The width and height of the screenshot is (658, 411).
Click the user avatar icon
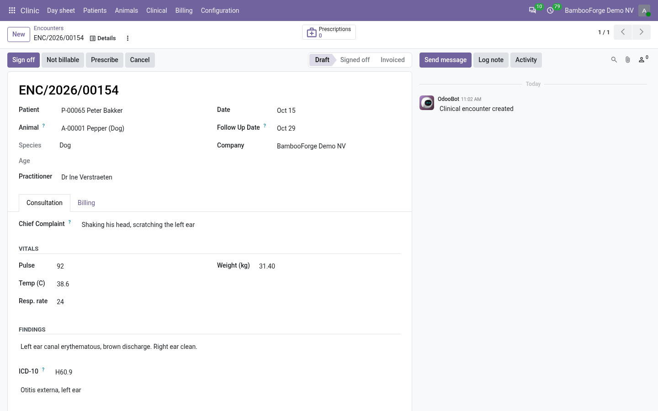(x=644, y=11)
